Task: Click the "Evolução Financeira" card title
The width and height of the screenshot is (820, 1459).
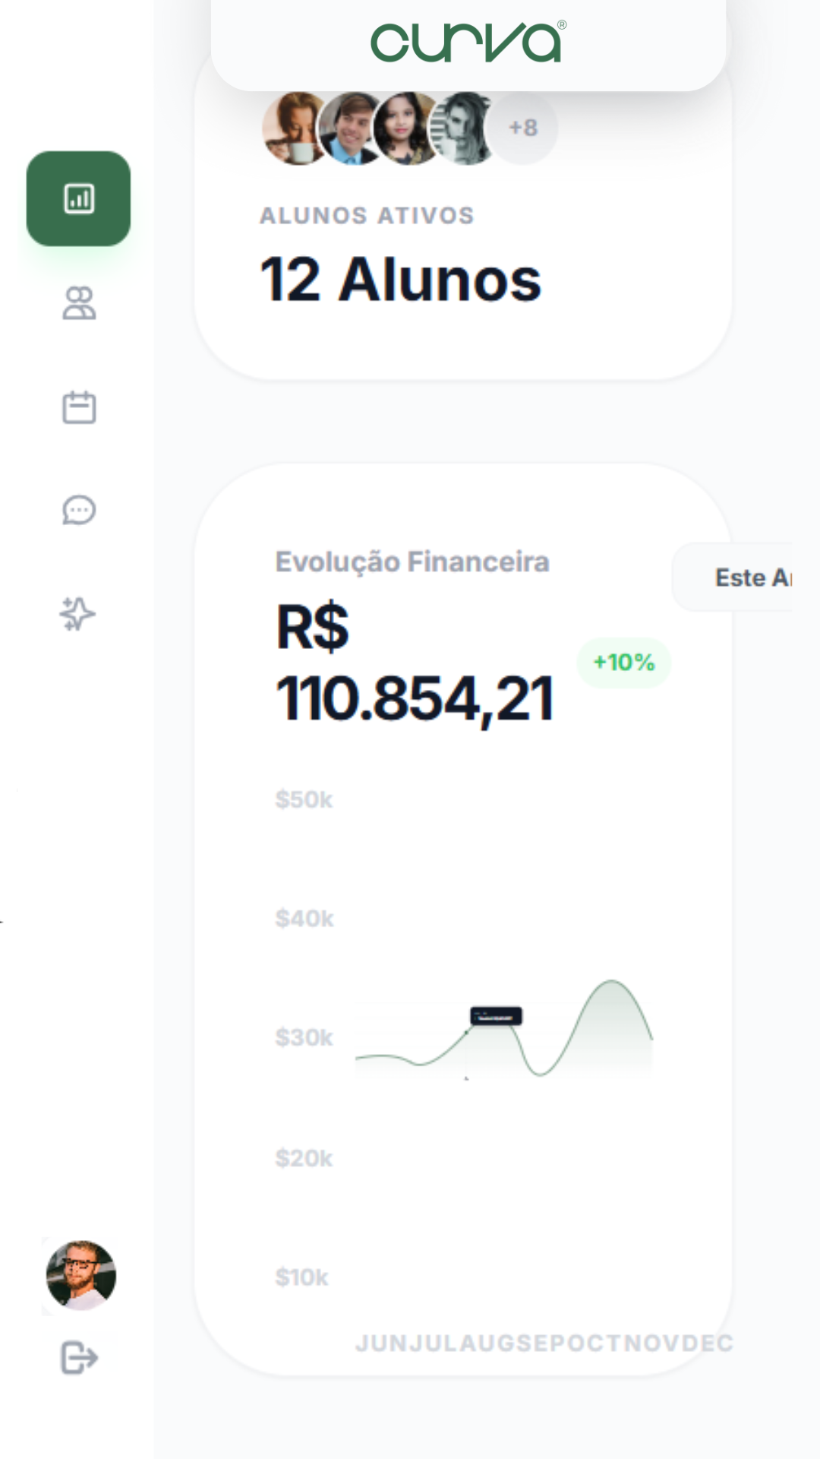Action: tap(412, 562)
